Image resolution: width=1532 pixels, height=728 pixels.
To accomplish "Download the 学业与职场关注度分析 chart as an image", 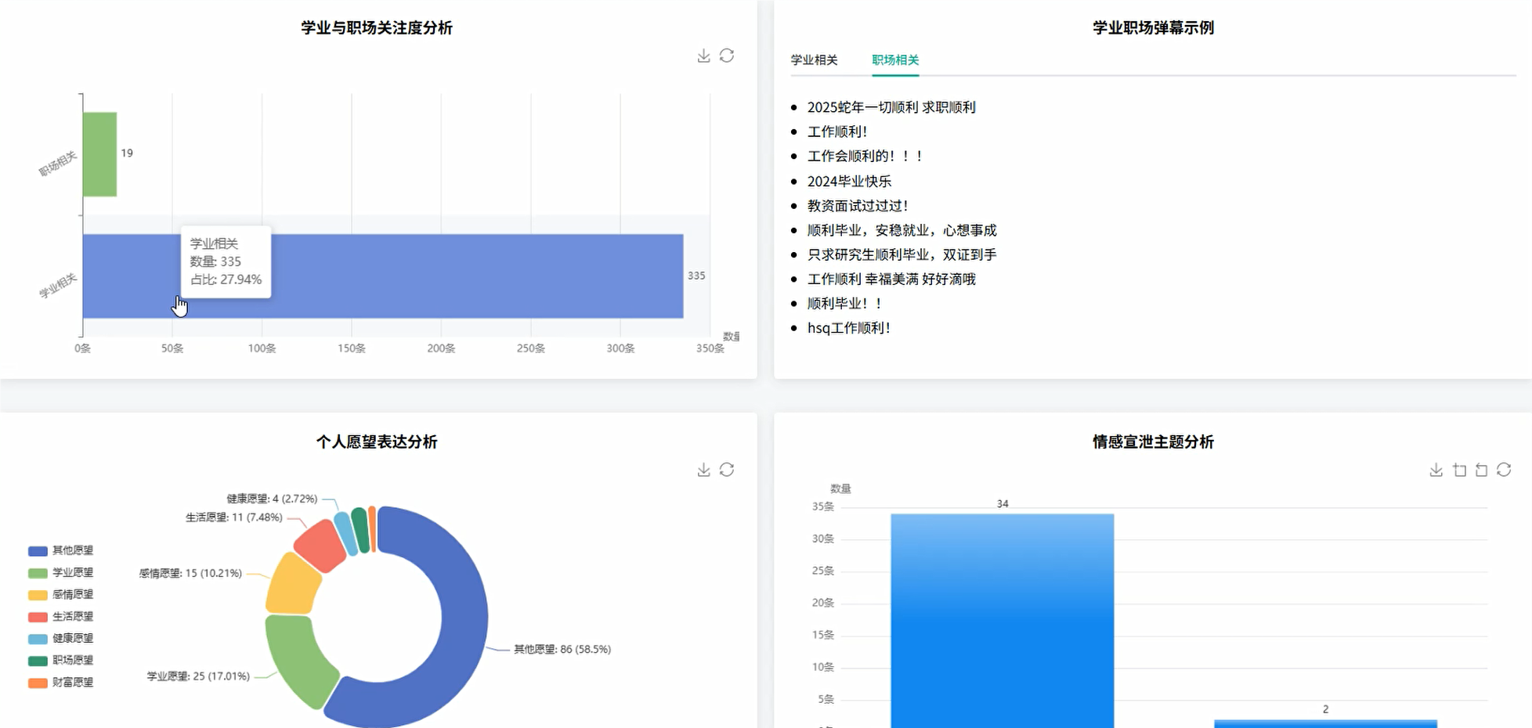I will pos(703,56).
